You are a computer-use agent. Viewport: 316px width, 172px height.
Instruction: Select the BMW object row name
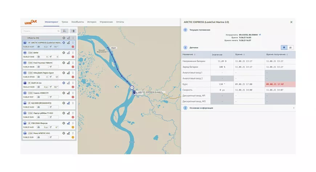click(x=36, y=53)
